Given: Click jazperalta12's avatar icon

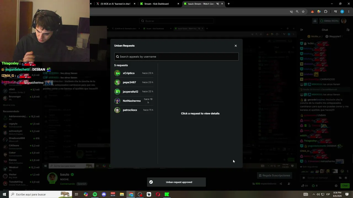Looking at the screenshot, I should coord(117,92).
